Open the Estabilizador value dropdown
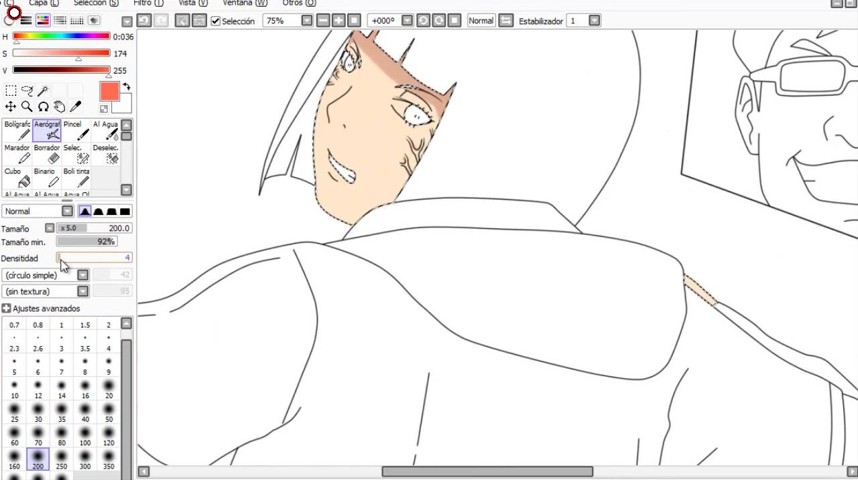Screen dimensions: 858x480 (x=594, y=21)
